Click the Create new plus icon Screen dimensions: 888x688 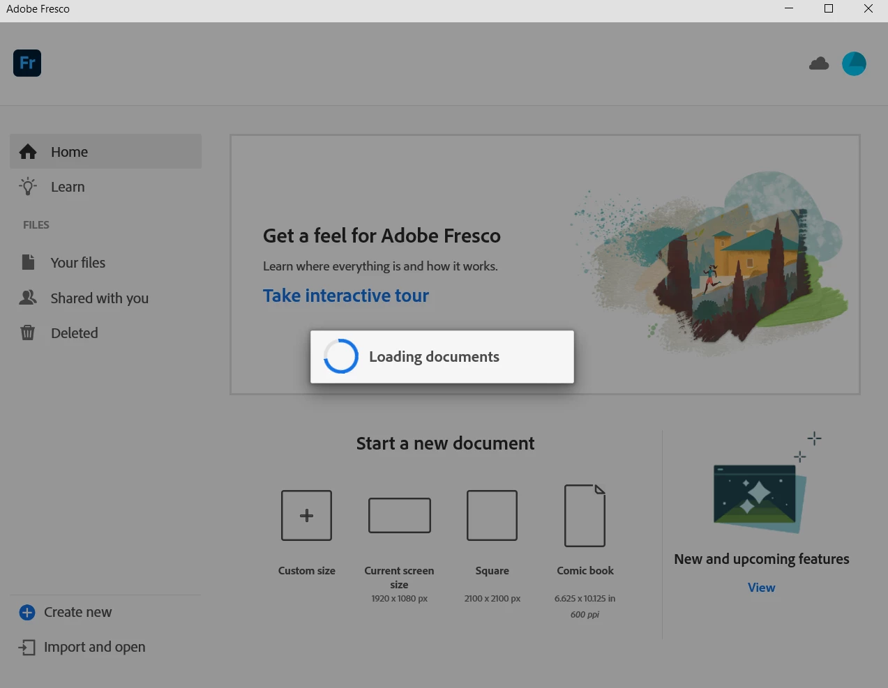[x=27, y=613]
